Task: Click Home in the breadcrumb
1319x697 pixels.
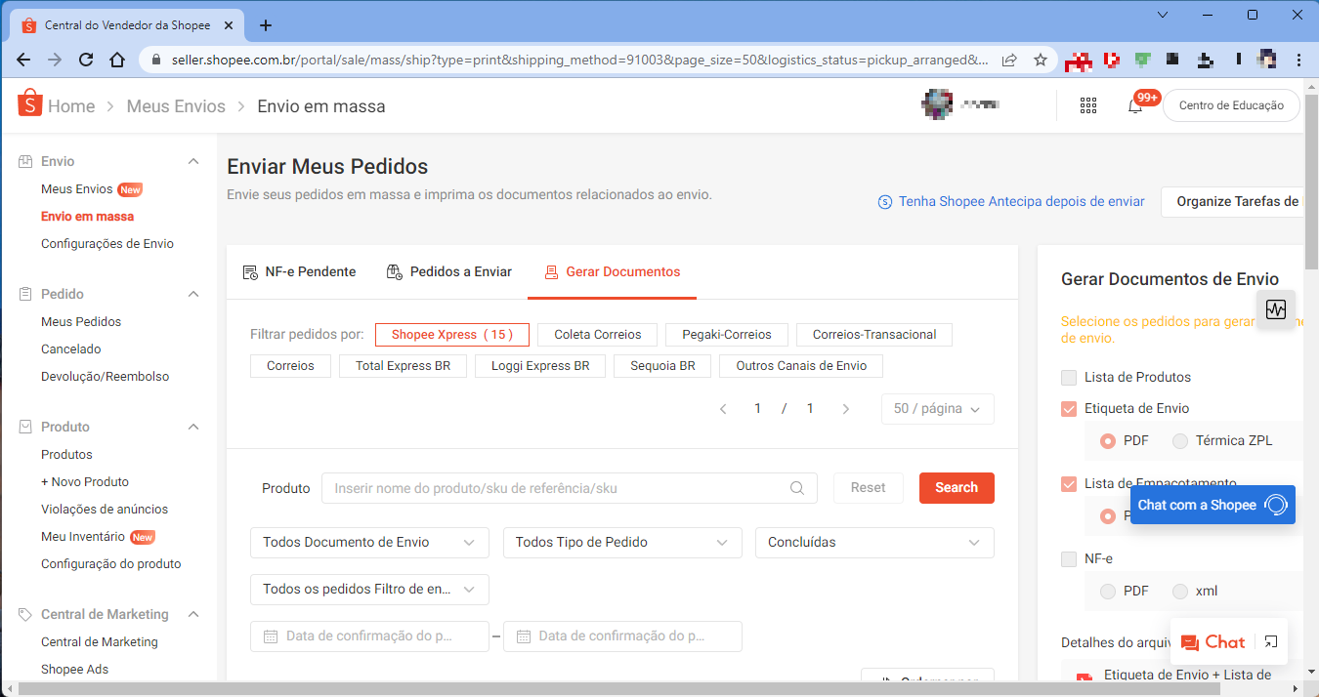Action: tap(71, 106)
